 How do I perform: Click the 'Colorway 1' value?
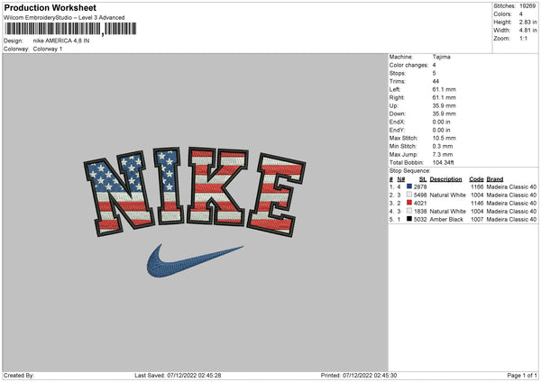(x=48, y=49)
